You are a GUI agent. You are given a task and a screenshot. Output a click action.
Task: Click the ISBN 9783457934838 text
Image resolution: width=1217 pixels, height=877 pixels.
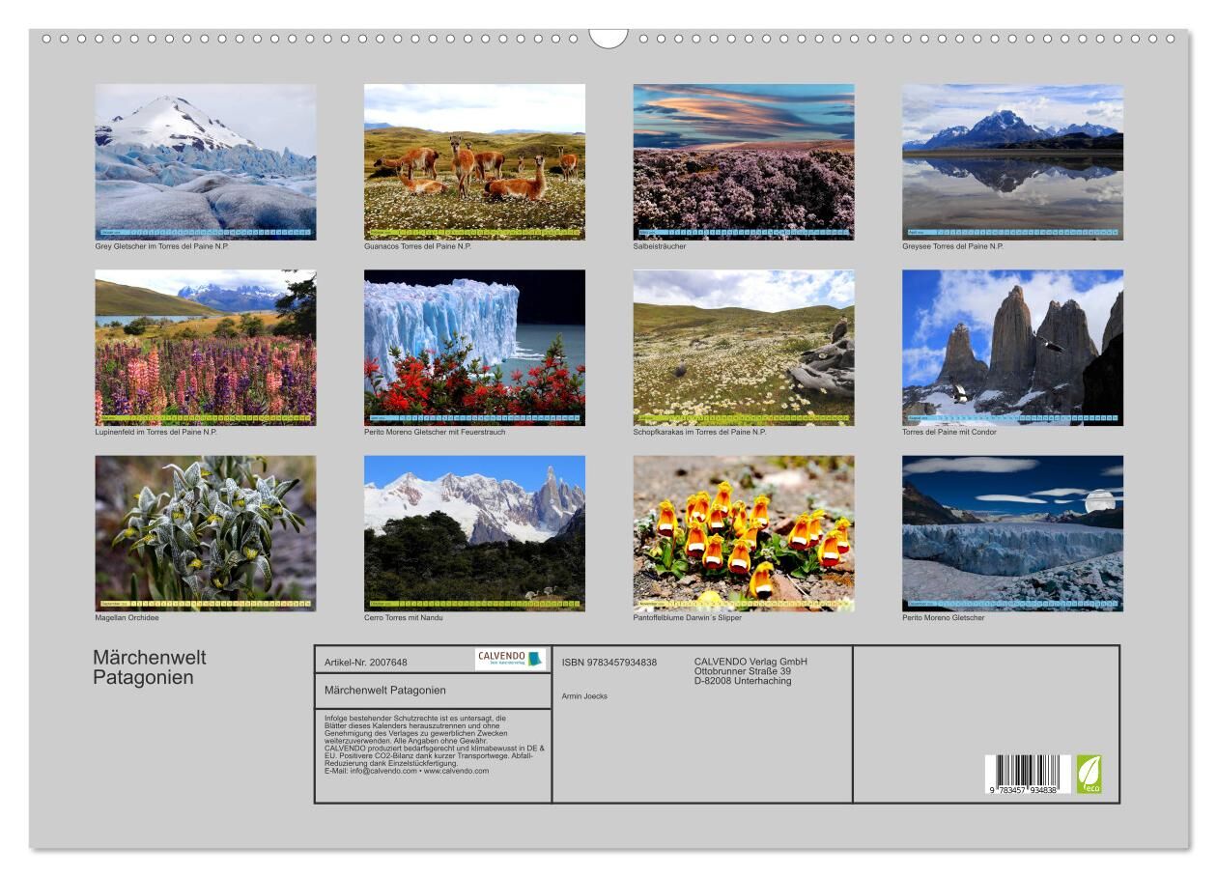pyautogui.click(x=609, y=663)
